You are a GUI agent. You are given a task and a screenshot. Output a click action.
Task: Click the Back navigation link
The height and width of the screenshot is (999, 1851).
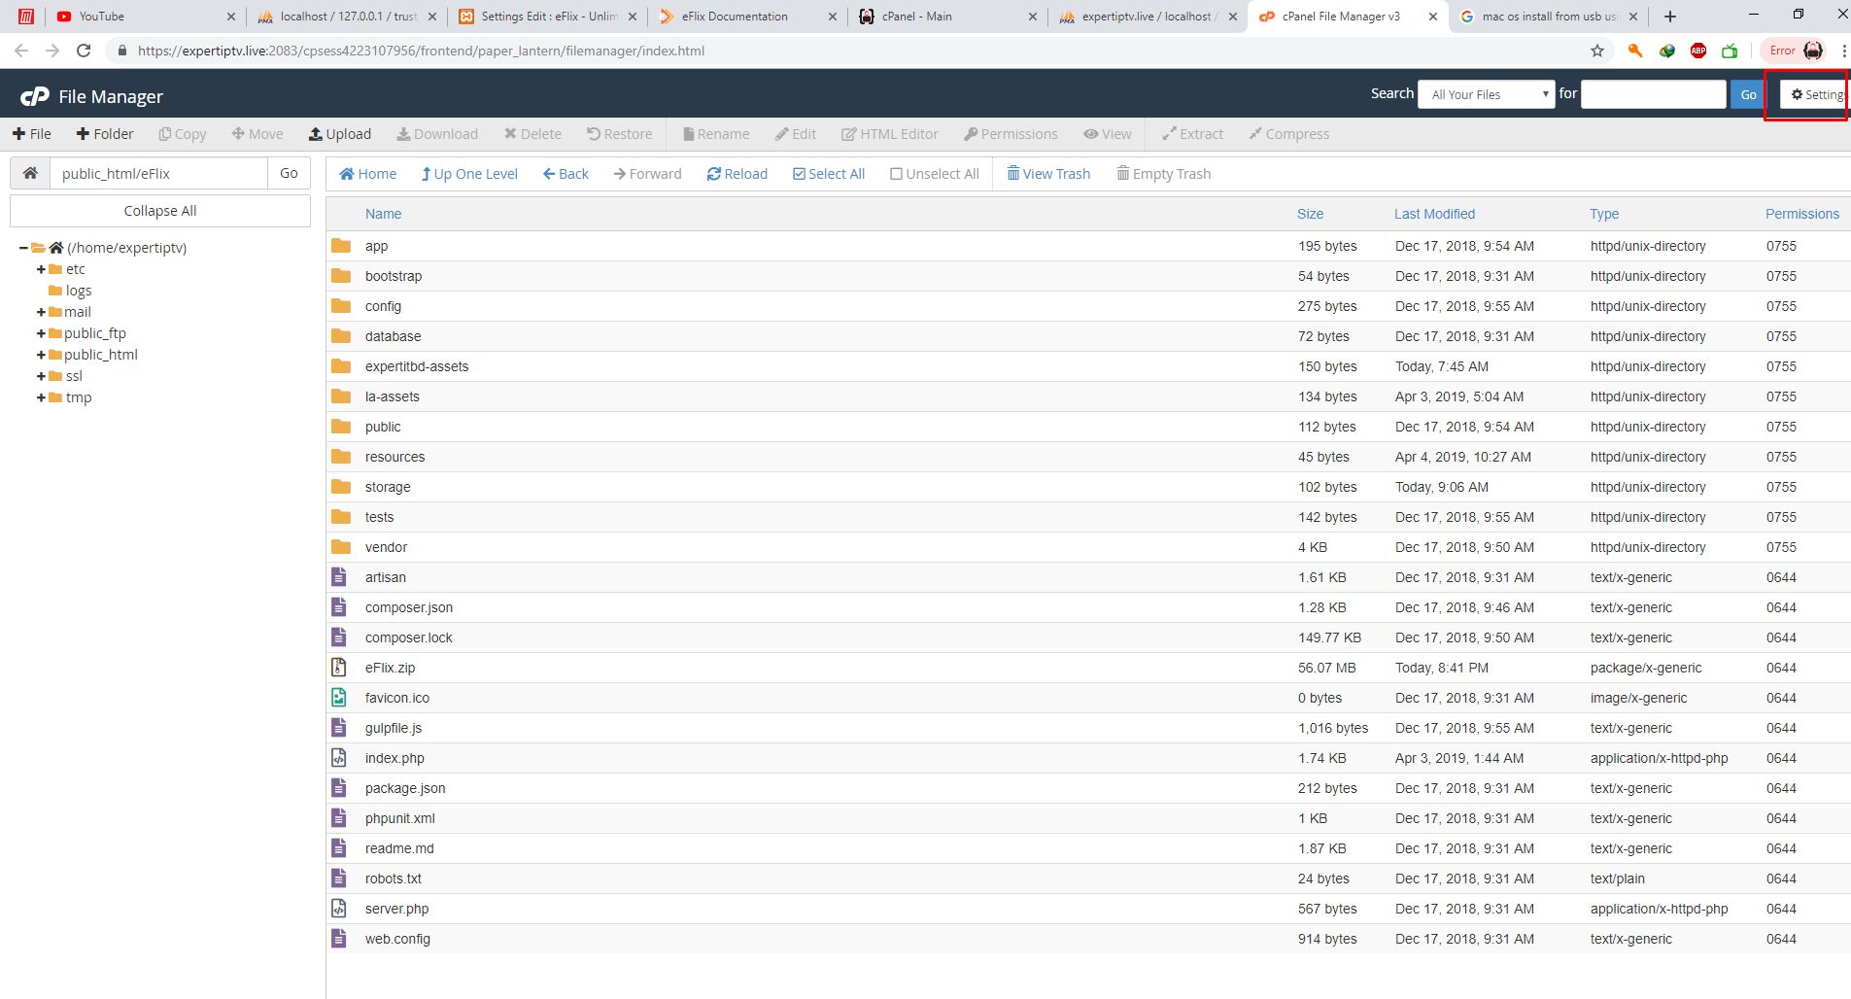566,174
